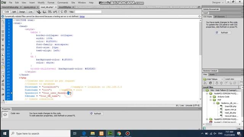This screenshot has height=137, width=244.
Task: Switch to the jquery.min.js document tab
Action: 30,7
